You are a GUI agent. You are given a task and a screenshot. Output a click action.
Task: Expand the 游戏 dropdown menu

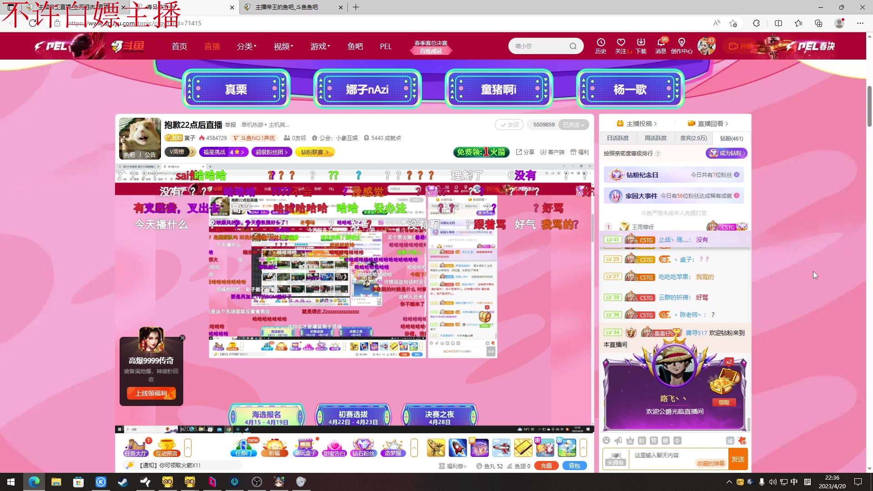(320, 46)
